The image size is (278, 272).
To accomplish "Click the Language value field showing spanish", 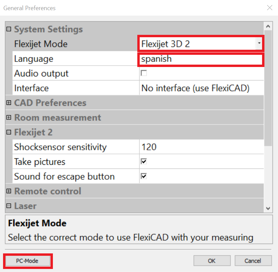I will point(200,59).
